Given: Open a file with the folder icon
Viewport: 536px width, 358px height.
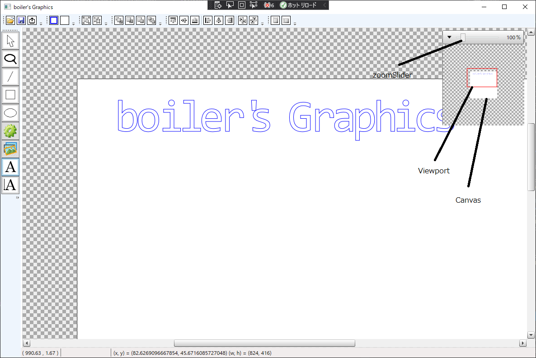Looking at the screenshot, I should [x=10, y=20].
